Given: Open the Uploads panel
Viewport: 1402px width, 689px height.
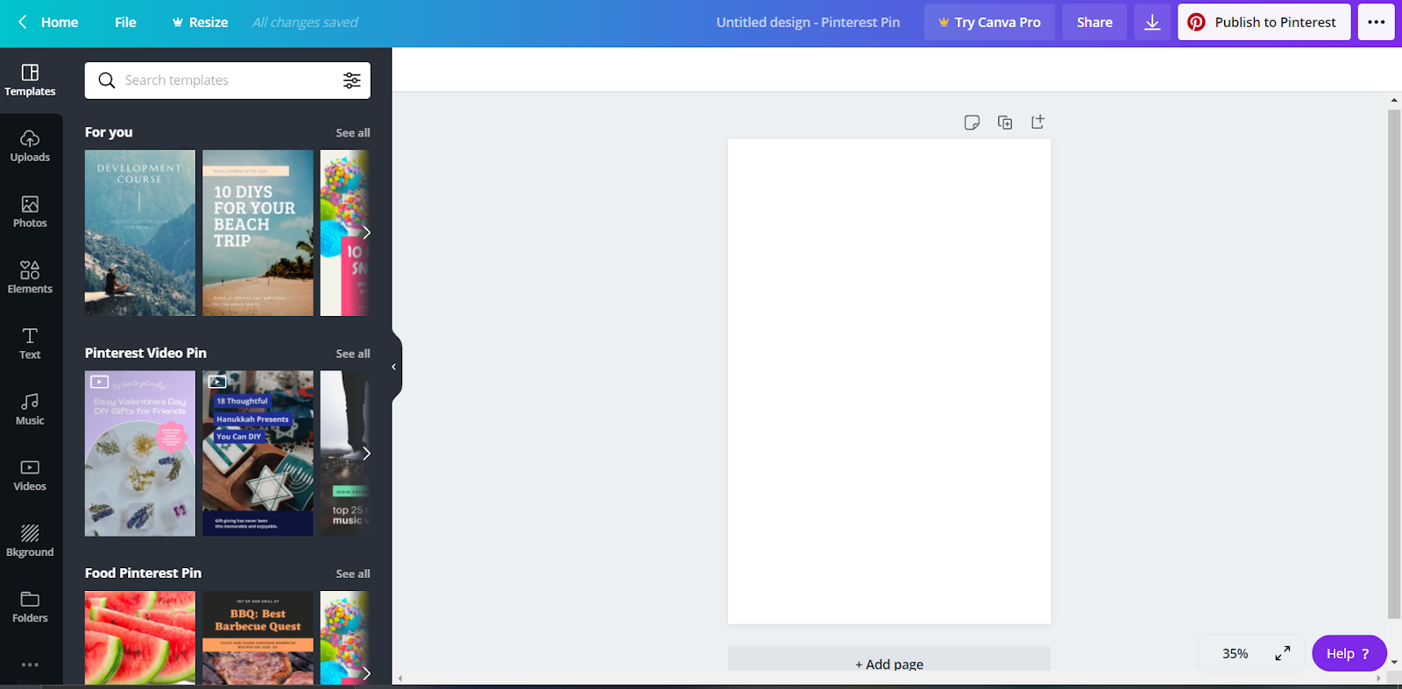Looking at the screenshot, I should (x=30, y=146).
